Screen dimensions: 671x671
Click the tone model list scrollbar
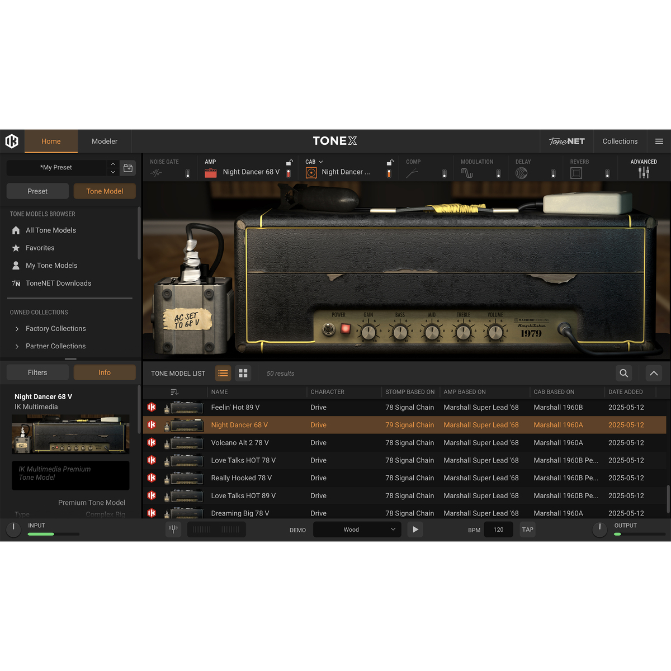pos(668,499)
